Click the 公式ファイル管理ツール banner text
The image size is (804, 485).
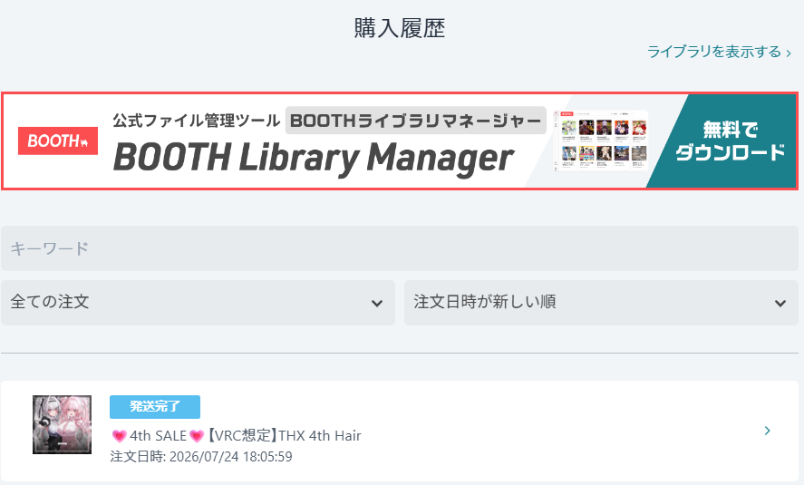197,121
